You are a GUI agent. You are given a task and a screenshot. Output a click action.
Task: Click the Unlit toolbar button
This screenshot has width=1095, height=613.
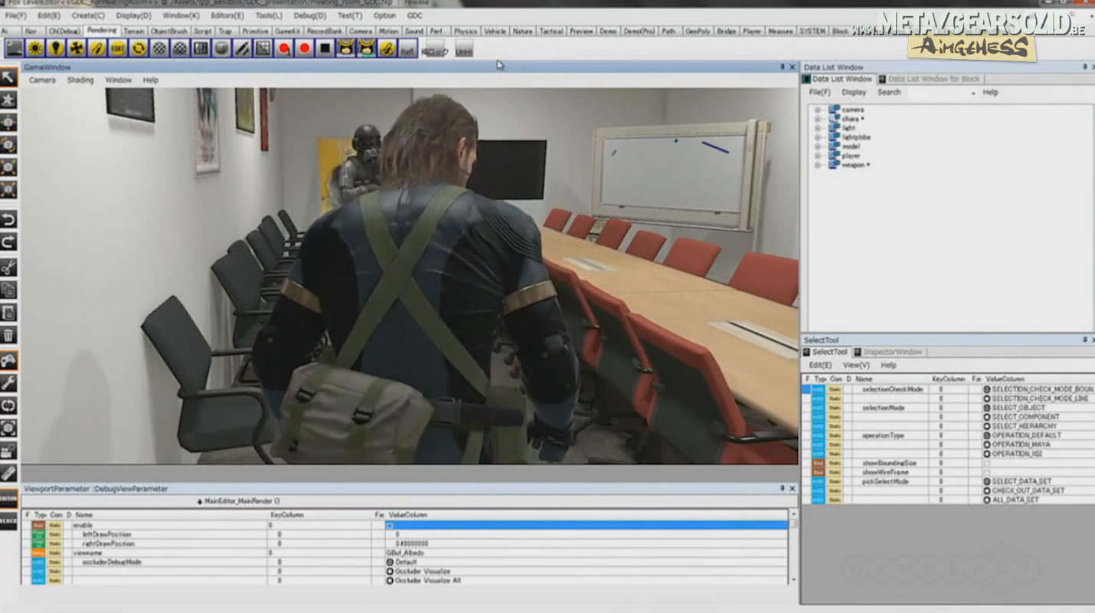(x=463, y=50)
